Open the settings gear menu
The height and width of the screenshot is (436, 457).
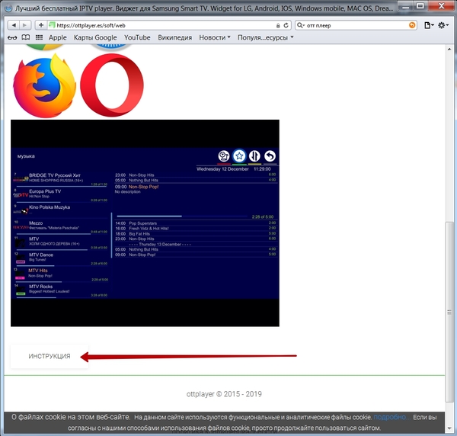pyautogui.click(x=443, y=25)
